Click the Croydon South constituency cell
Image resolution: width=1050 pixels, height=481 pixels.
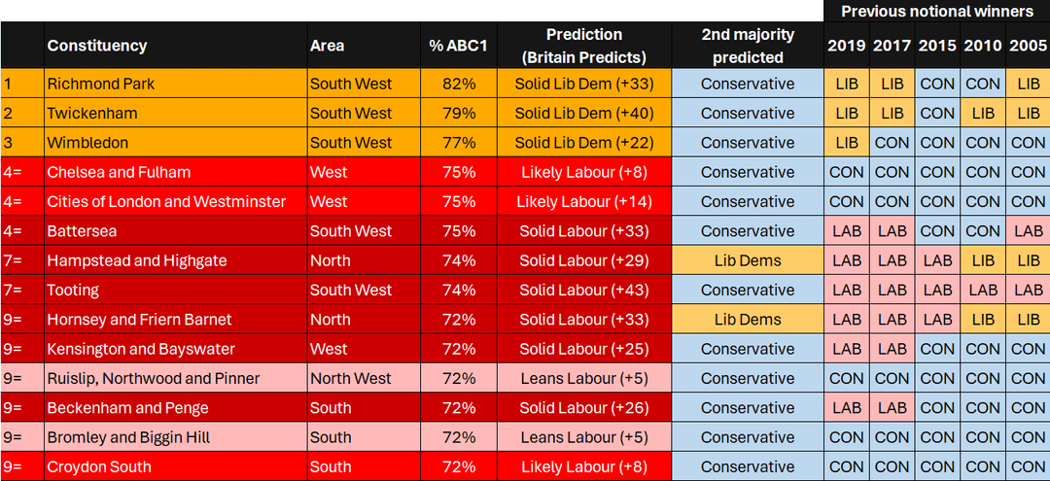tap(99, 466)
